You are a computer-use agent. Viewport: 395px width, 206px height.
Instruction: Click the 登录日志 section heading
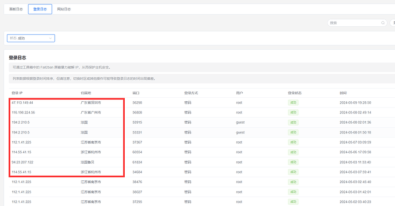tap(17, 58)
